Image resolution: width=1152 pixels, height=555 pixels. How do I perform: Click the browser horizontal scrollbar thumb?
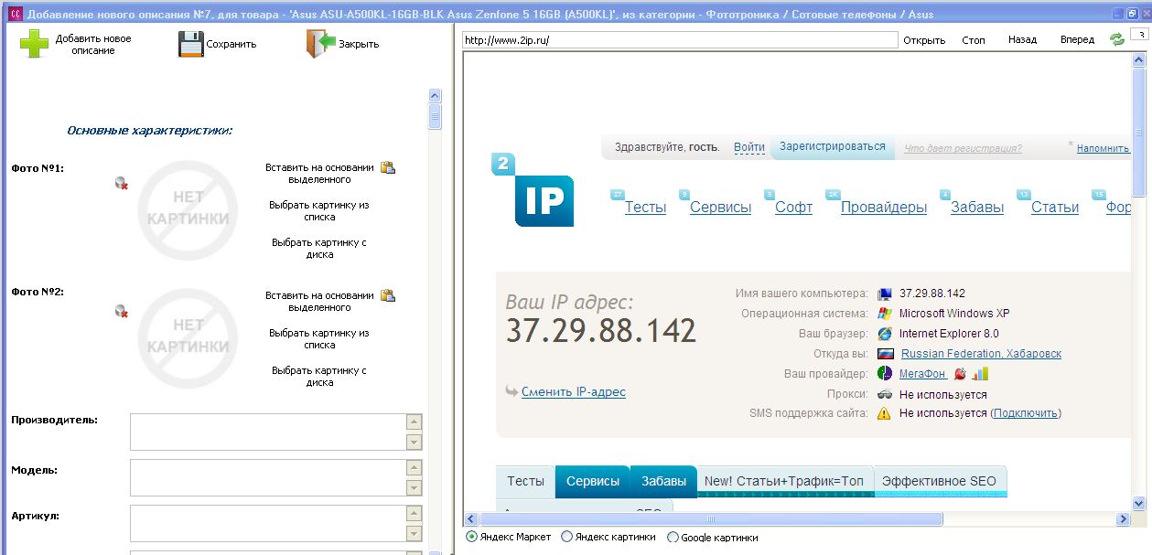(x=710, y=518)
